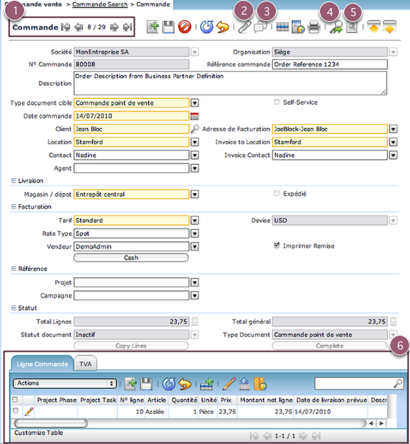410x444 pixels.
Task: Click in the Description text area
Action: [231, 83]
